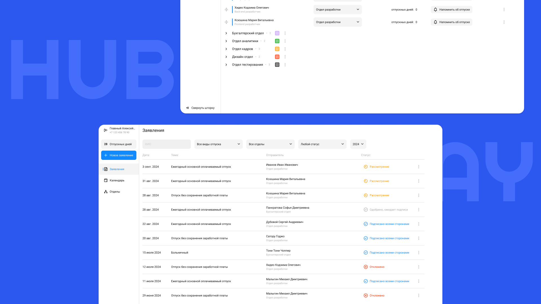Click the plus icon in Новое заявление
This screenshot has height=304, width=541.
(x=106, y=155)
